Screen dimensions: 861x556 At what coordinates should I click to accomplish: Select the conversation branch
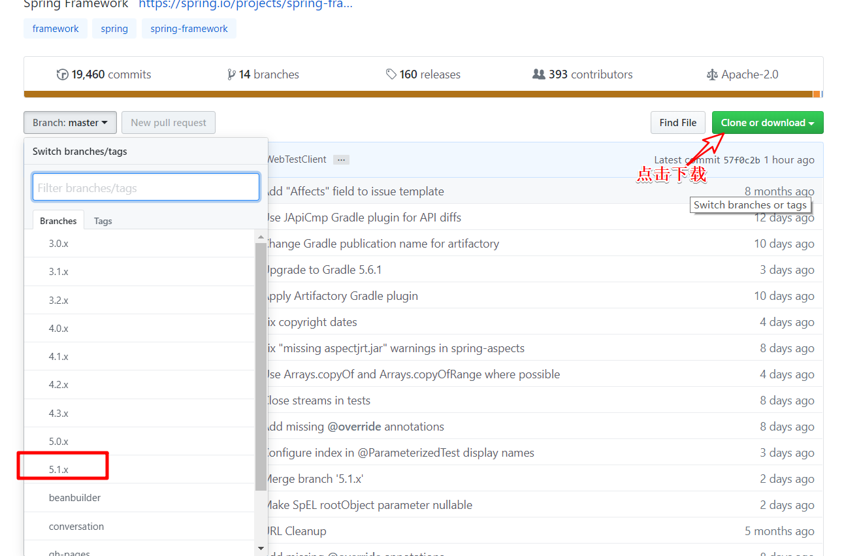(x=139, y=526)
